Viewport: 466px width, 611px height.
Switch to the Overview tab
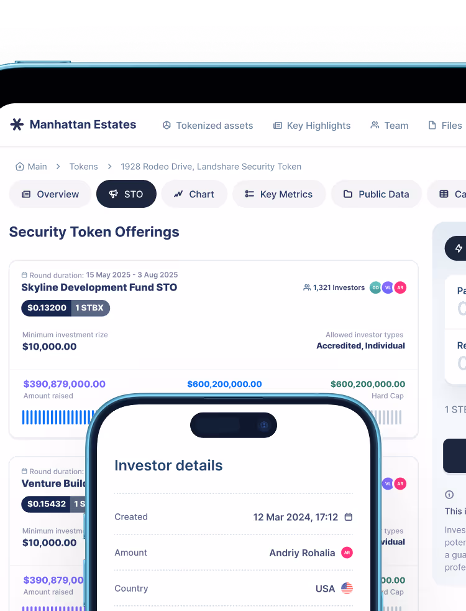pyautogui.click(x=50, y=194)
